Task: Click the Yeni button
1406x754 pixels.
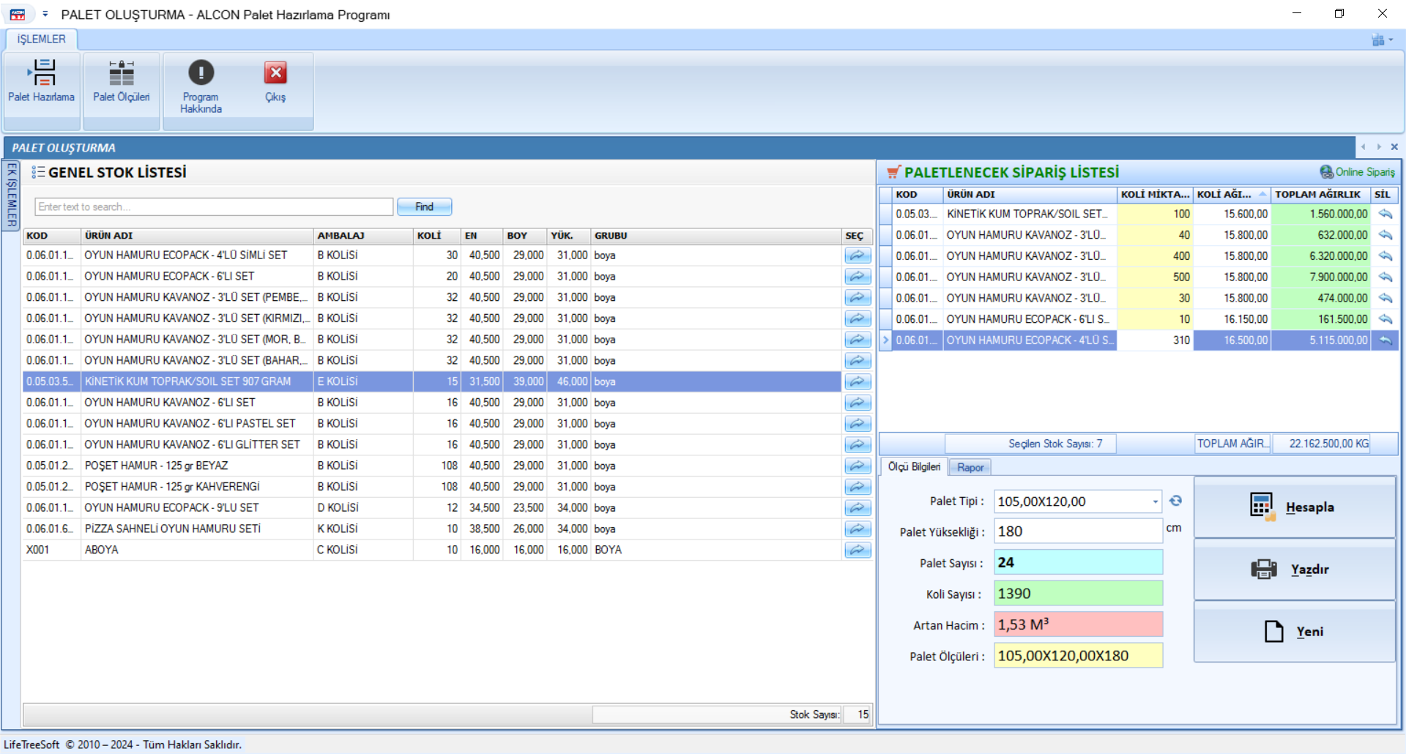Action: [1294, 632]
